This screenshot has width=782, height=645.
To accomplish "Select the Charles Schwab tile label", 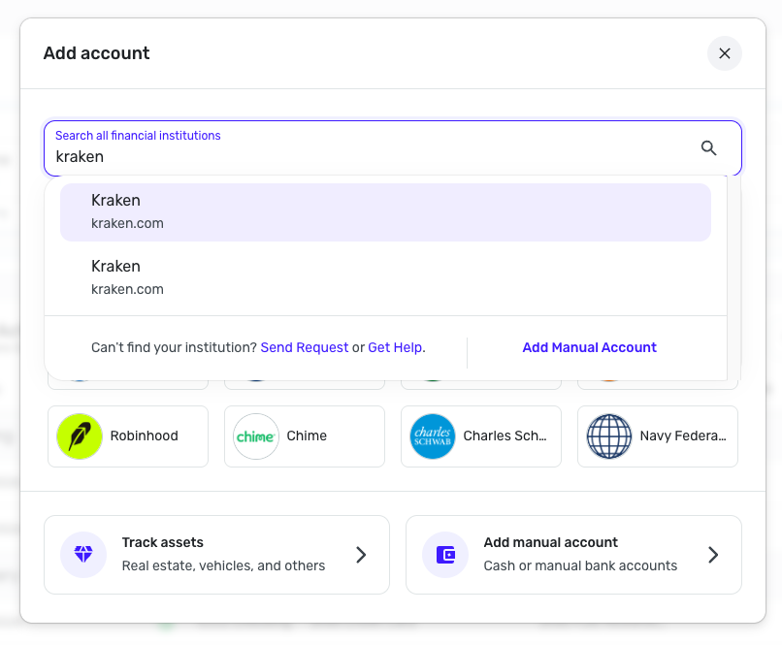I will (x=505, y=436).
